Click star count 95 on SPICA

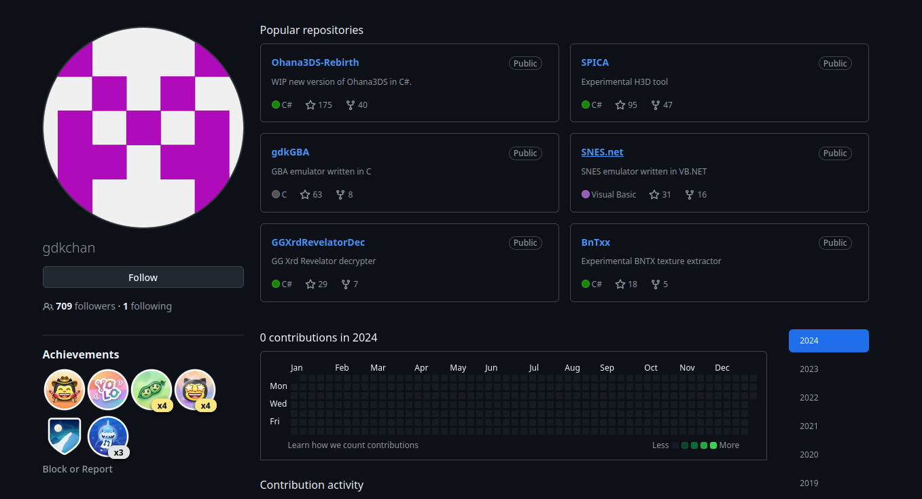coord(626,105)
